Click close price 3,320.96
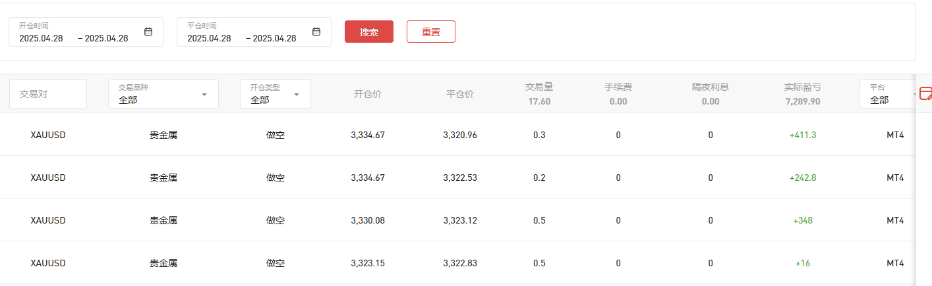The image size is (932, 286). [460, 135]
